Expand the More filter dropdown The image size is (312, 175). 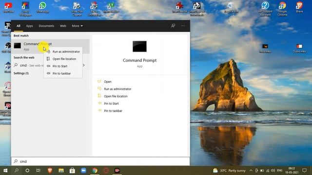tap(77, 26)
